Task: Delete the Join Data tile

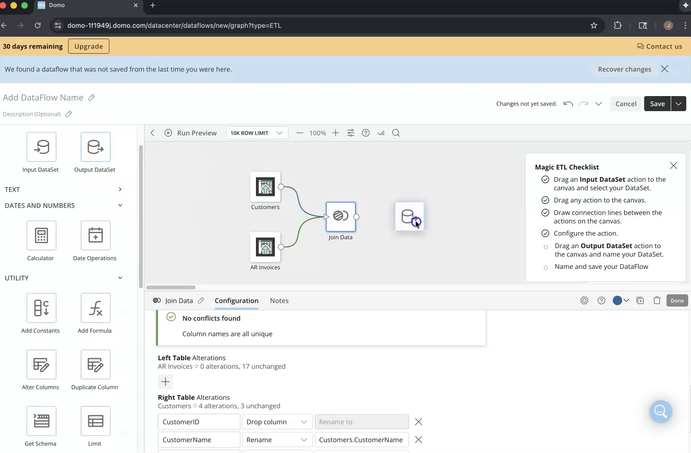Action: [657, 300]
